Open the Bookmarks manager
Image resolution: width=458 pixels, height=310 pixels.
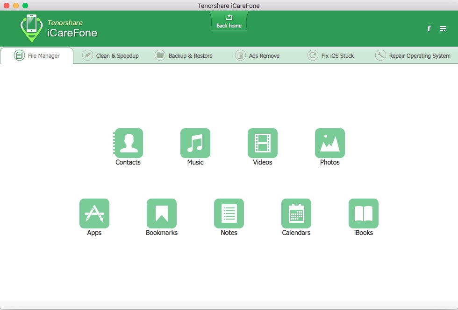(162, 213)
